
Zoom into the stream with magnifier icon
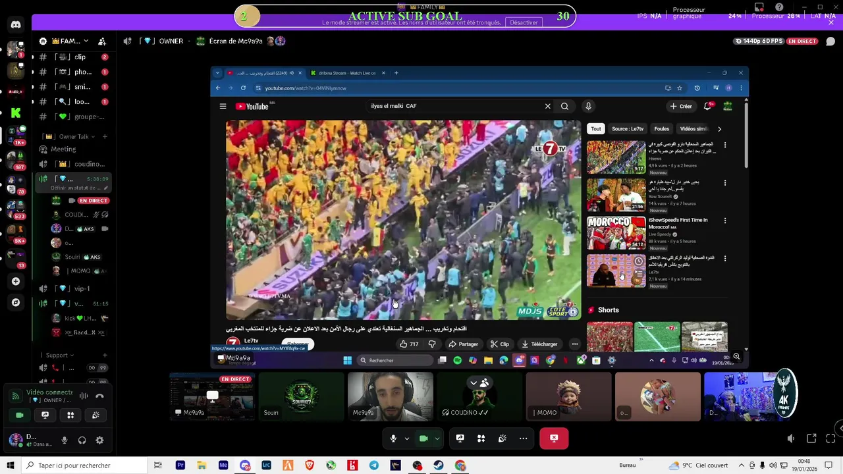click(x=736, y=357)
